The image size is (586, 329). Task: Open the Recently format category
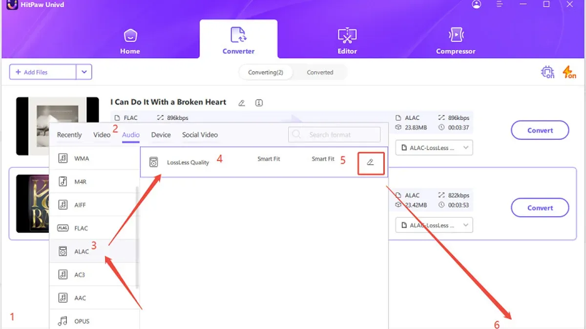pos(69,135)
